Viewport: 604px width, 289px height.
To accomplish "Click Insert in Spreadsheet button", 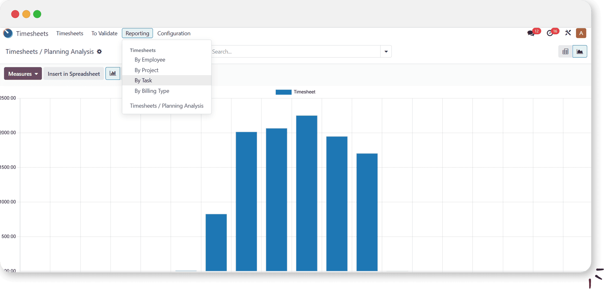I will (74, 74).
